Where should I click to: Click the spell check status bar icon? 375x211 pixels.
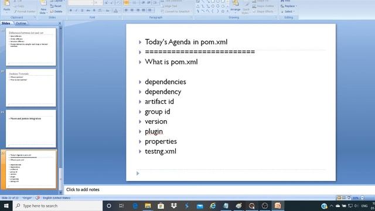37,198
